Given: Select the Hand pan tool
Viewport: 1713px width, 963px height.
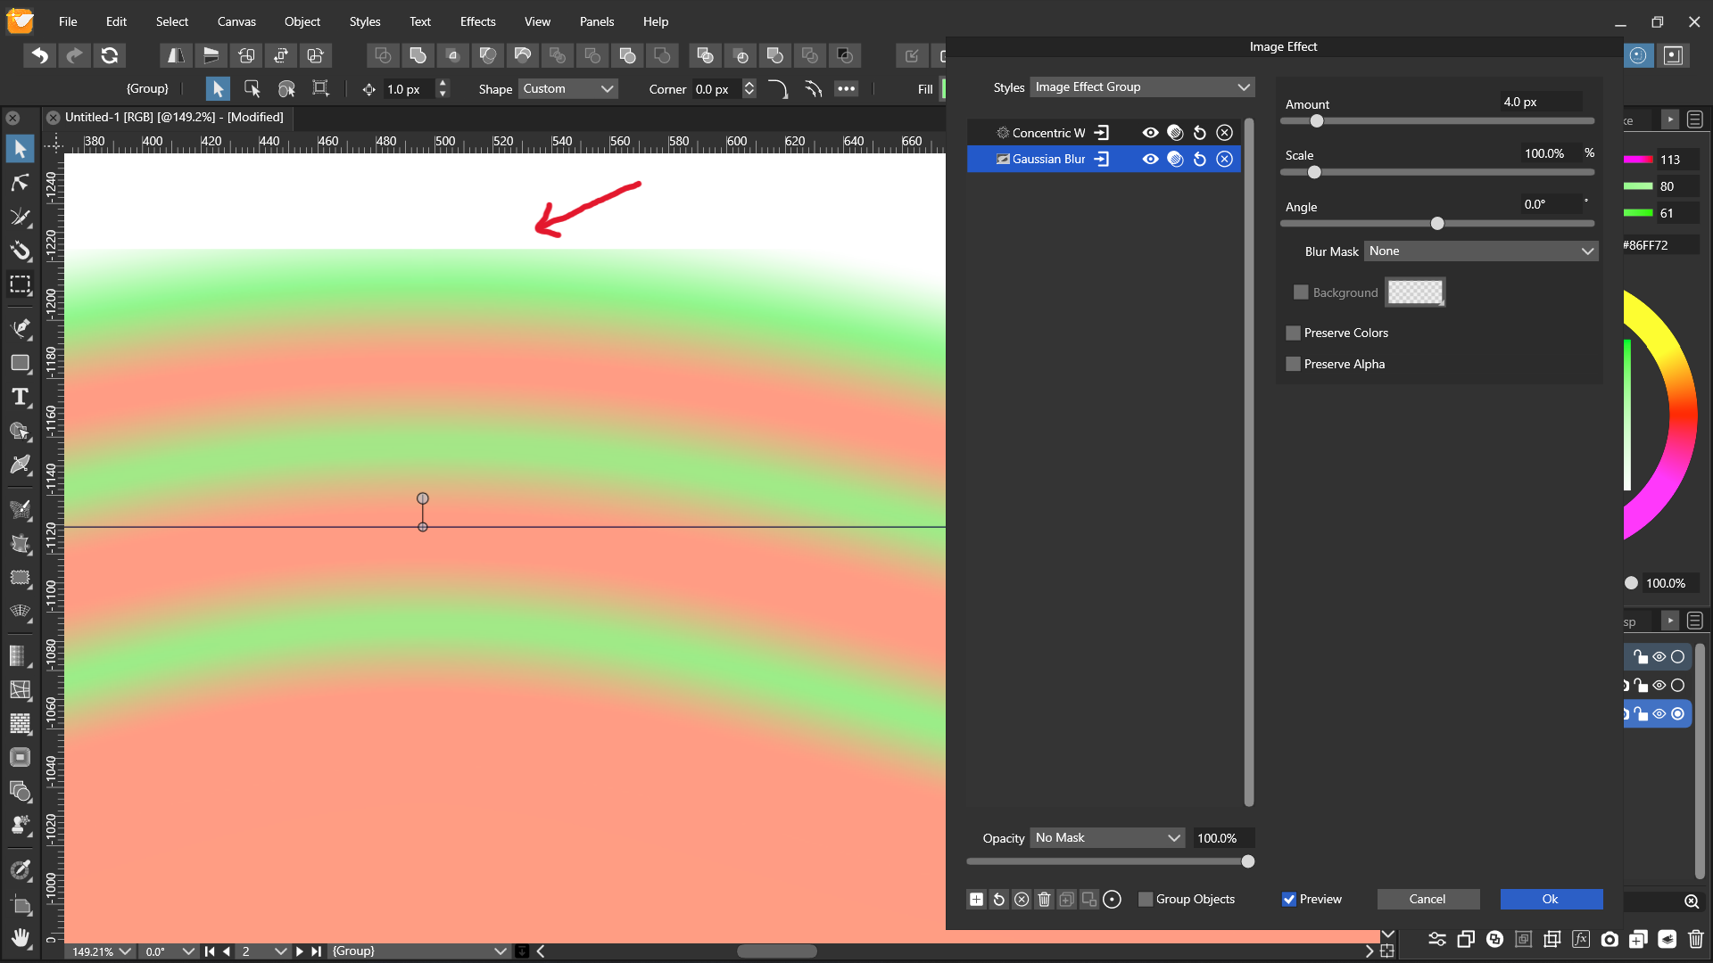Looking at the screenshot, I should pos(20,936).
